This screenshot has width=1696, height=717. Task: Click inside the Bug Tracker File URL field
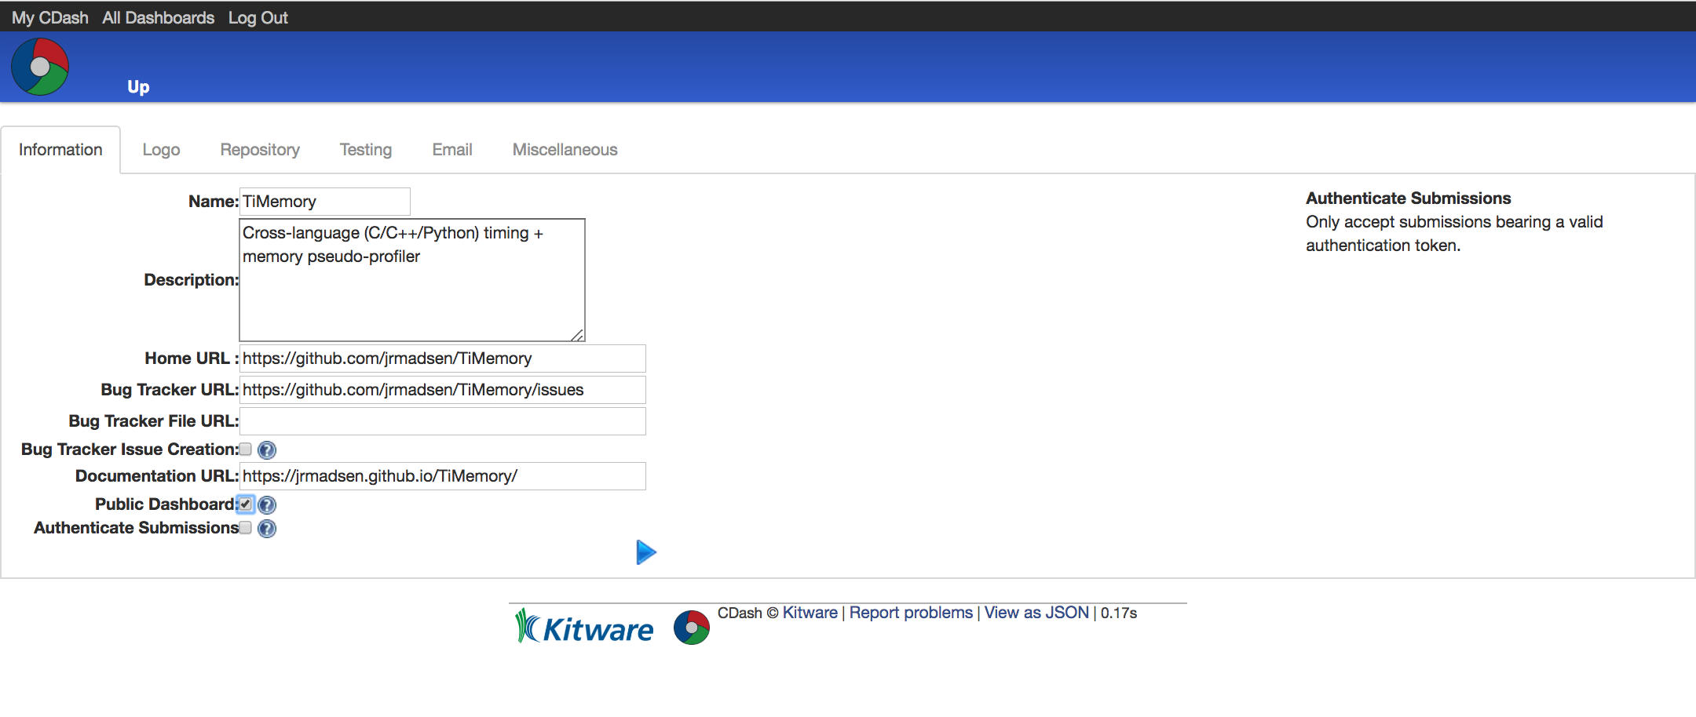442,420
